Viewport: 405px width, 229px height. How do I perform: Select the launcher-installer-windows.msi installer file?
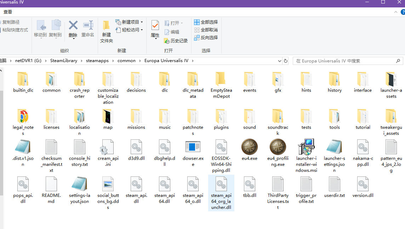point(306,147)
